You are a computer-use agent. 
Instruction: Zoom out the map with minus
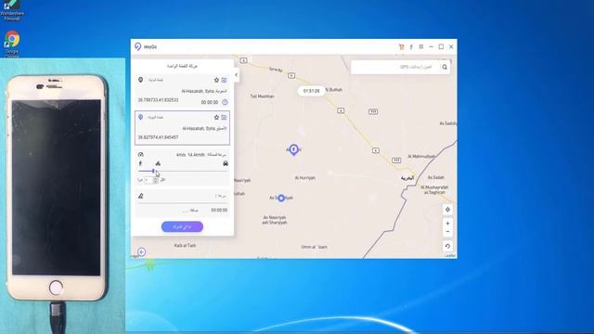tap(447, 231)
